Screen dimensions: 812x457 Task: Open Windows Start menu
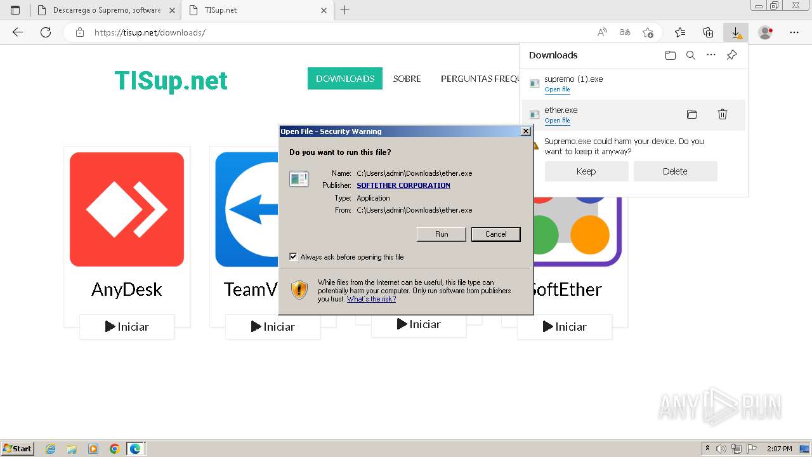(18, 449)
